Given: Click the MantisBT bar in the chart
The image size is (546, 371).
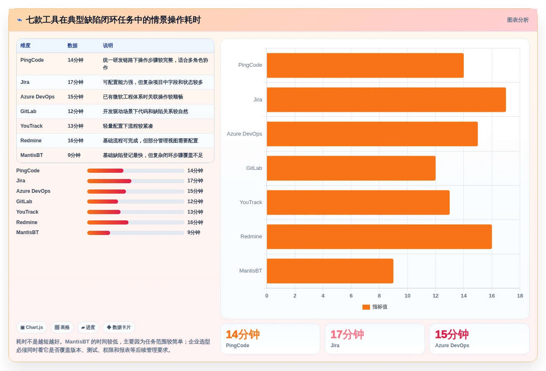Looking at the screenshot, I should (x=330, y=271).
